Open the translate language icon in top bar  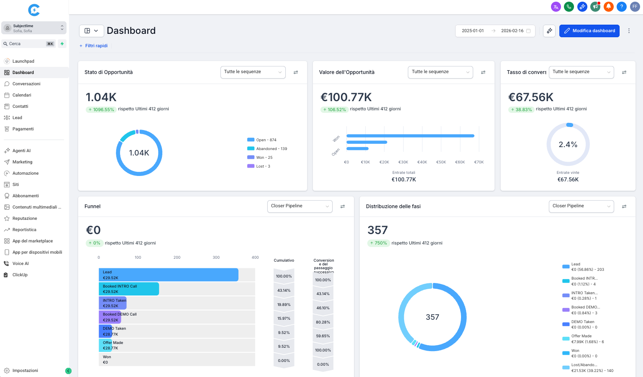pyautogui.click(x=556, y=7)
